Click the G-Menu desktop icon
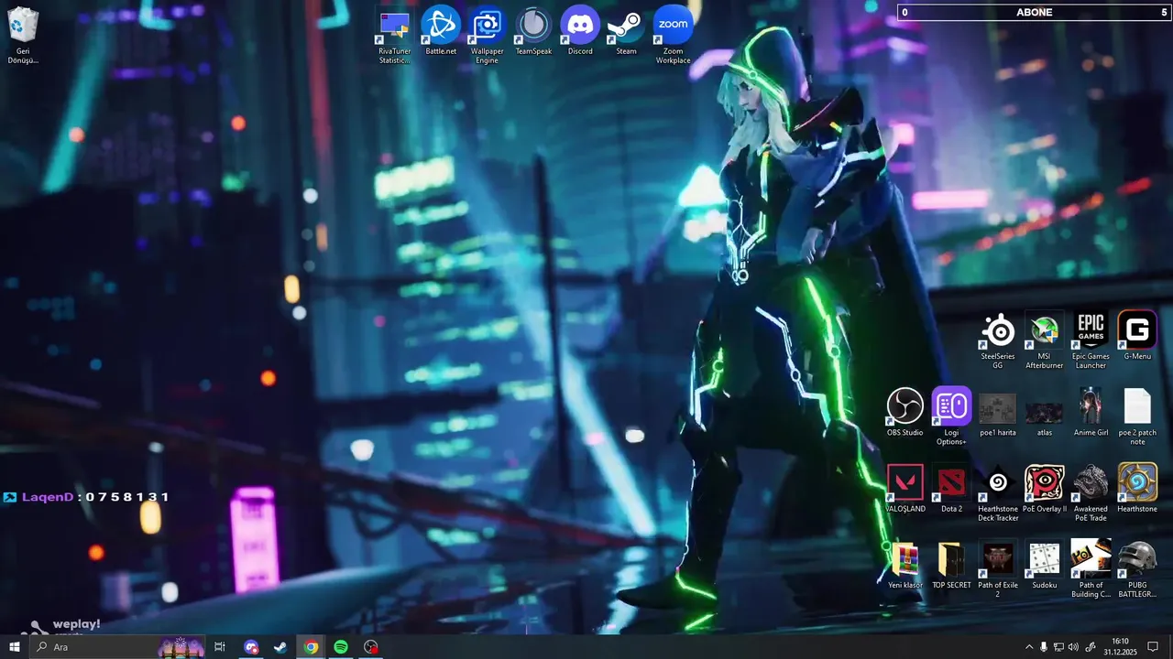 tap(1137, 336)
